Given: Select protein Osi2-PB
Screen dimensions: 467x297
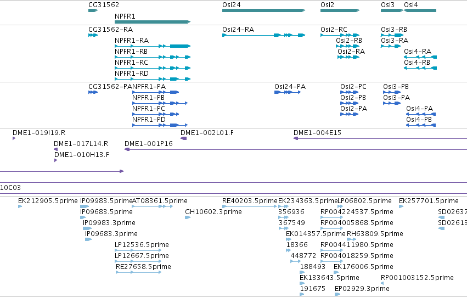Looking at the screenshot, I should (350, 103).
